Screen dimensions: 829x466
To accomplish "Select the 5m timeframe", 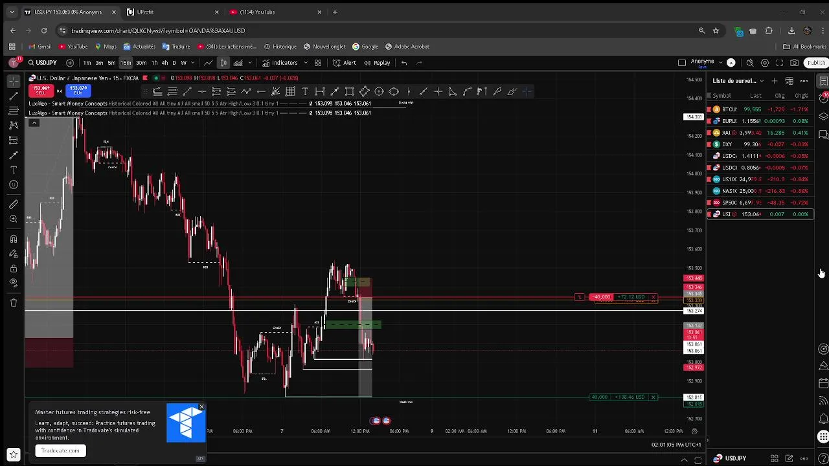I will pos(111,63).
